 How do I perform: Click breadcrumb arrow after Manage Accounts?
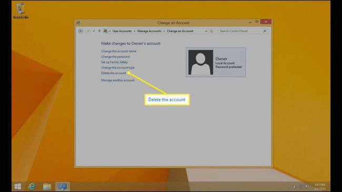pyautogui.click(x=164, y=31)
